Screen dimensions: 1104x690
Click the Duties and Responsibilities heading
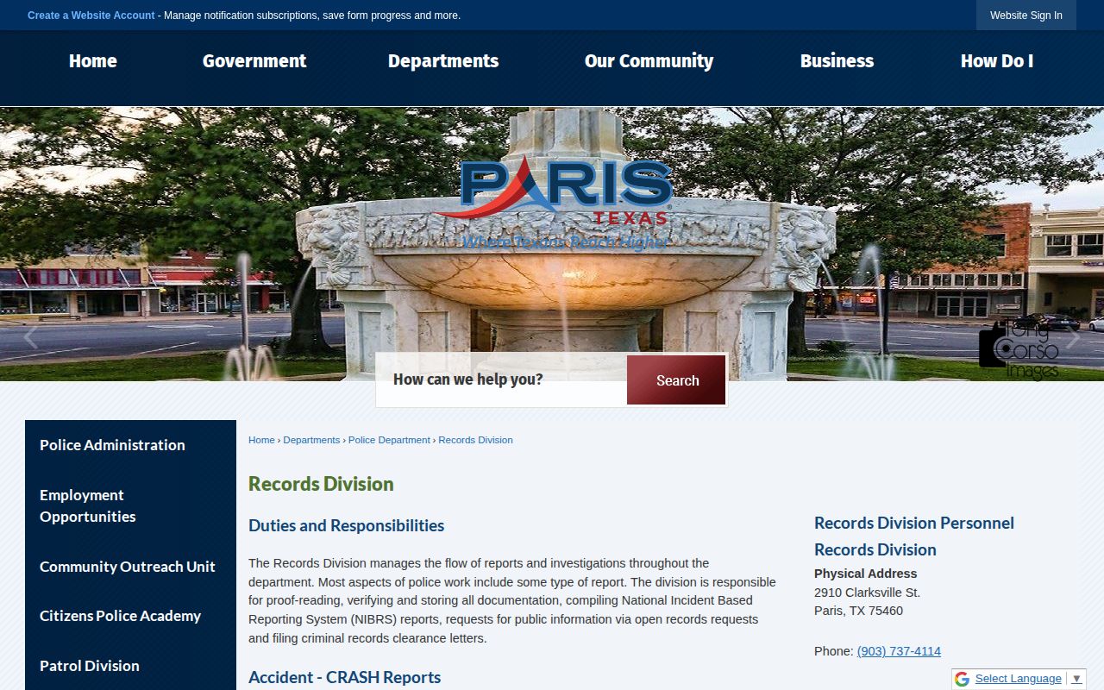[x=346, y=525]
